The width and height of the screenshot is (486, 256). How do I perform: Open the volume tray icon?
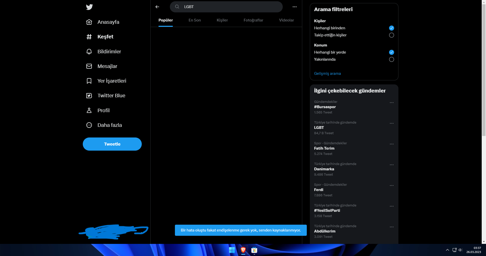[460, 250]
